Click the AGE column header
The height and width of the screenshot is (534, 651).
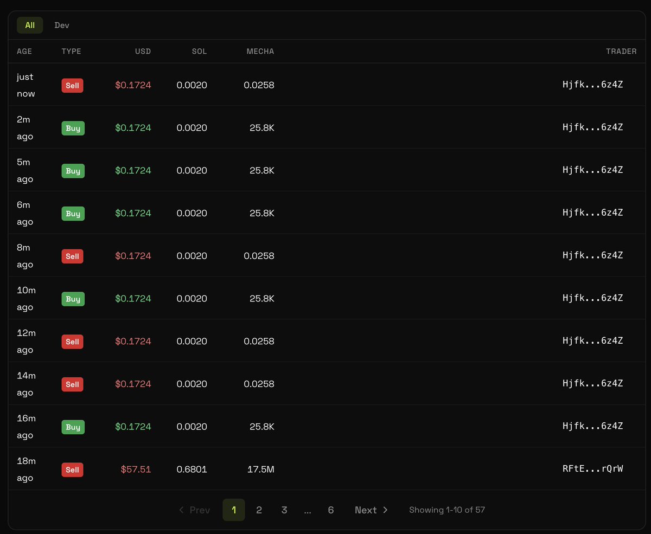click(x=24, y=52)
